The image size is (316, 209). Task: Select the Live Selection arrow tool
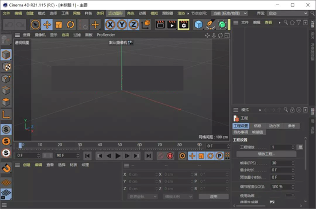(35, 25)
